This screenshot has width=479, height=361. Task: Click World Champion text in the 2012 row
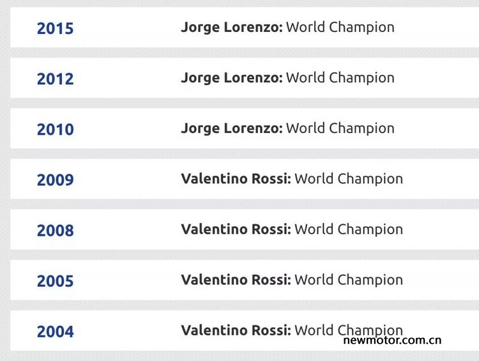tap(340, 78)
